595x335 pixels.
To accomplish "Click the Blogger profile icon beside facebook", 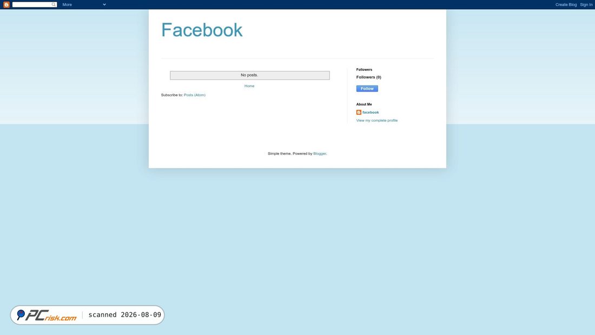I will pyautogui.click(x=359, y=113).
